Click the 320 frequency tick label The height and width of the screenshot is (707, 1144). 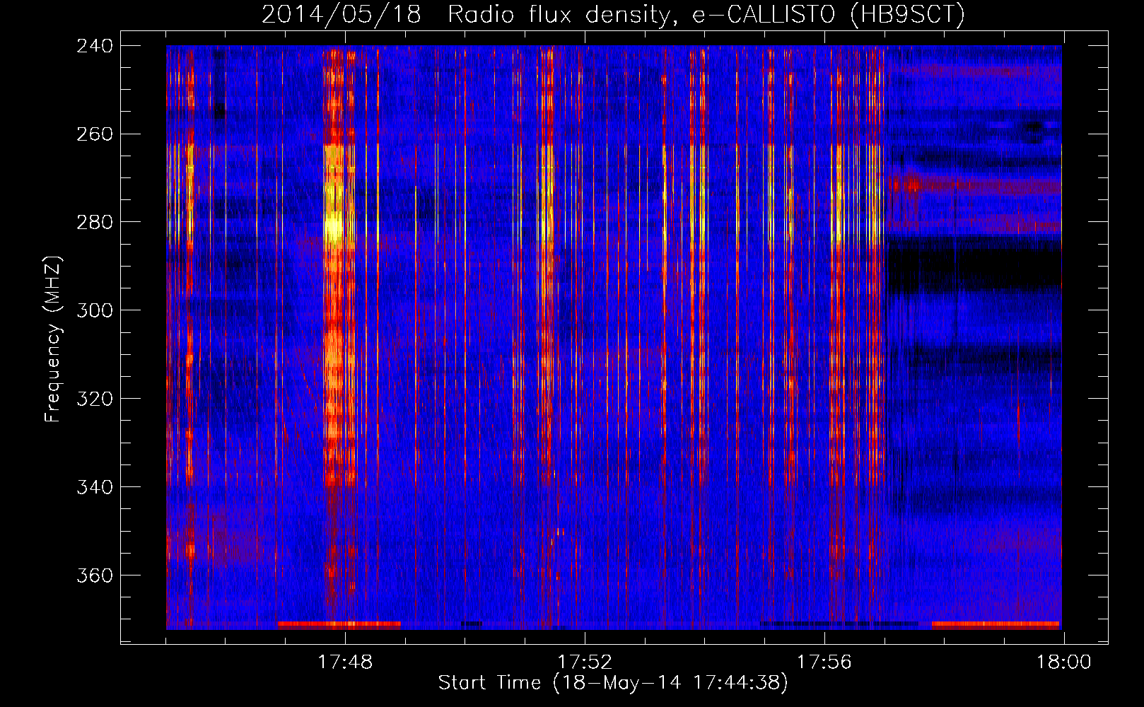(x=95, y=399)
